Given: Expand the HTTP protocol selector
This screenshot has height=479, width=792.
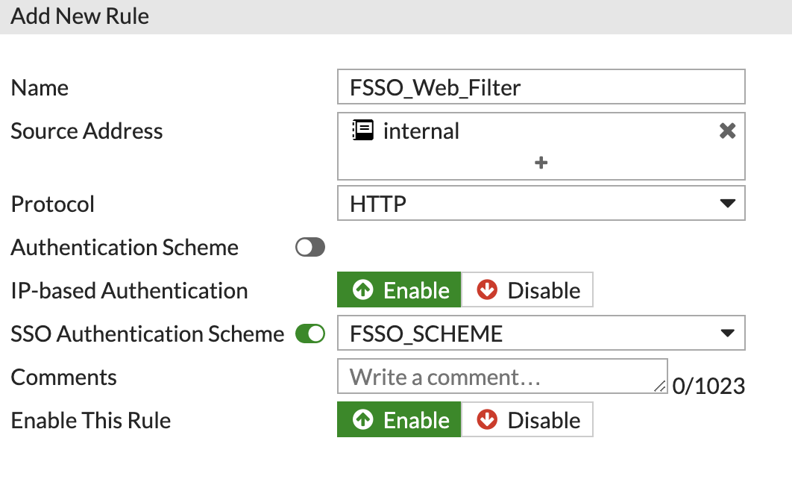Looking at the screenshot, I should (x=729, y=203).
